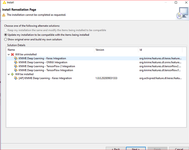Viewport: 189px width, 150px height.
Task: Click the Id column header
Action: click(x=160, y=50)
